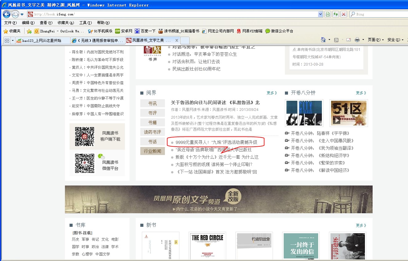Open the City of Glass video thumbnail

point(304,113)
